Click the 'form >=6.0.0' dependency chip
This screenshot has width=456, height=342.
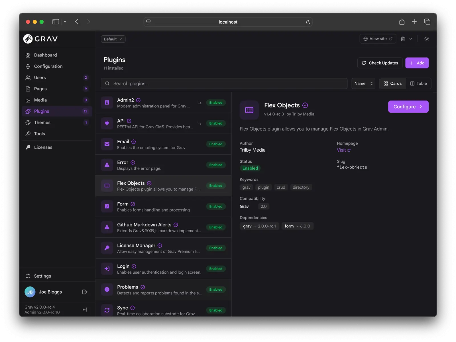(x=297, y=226)
